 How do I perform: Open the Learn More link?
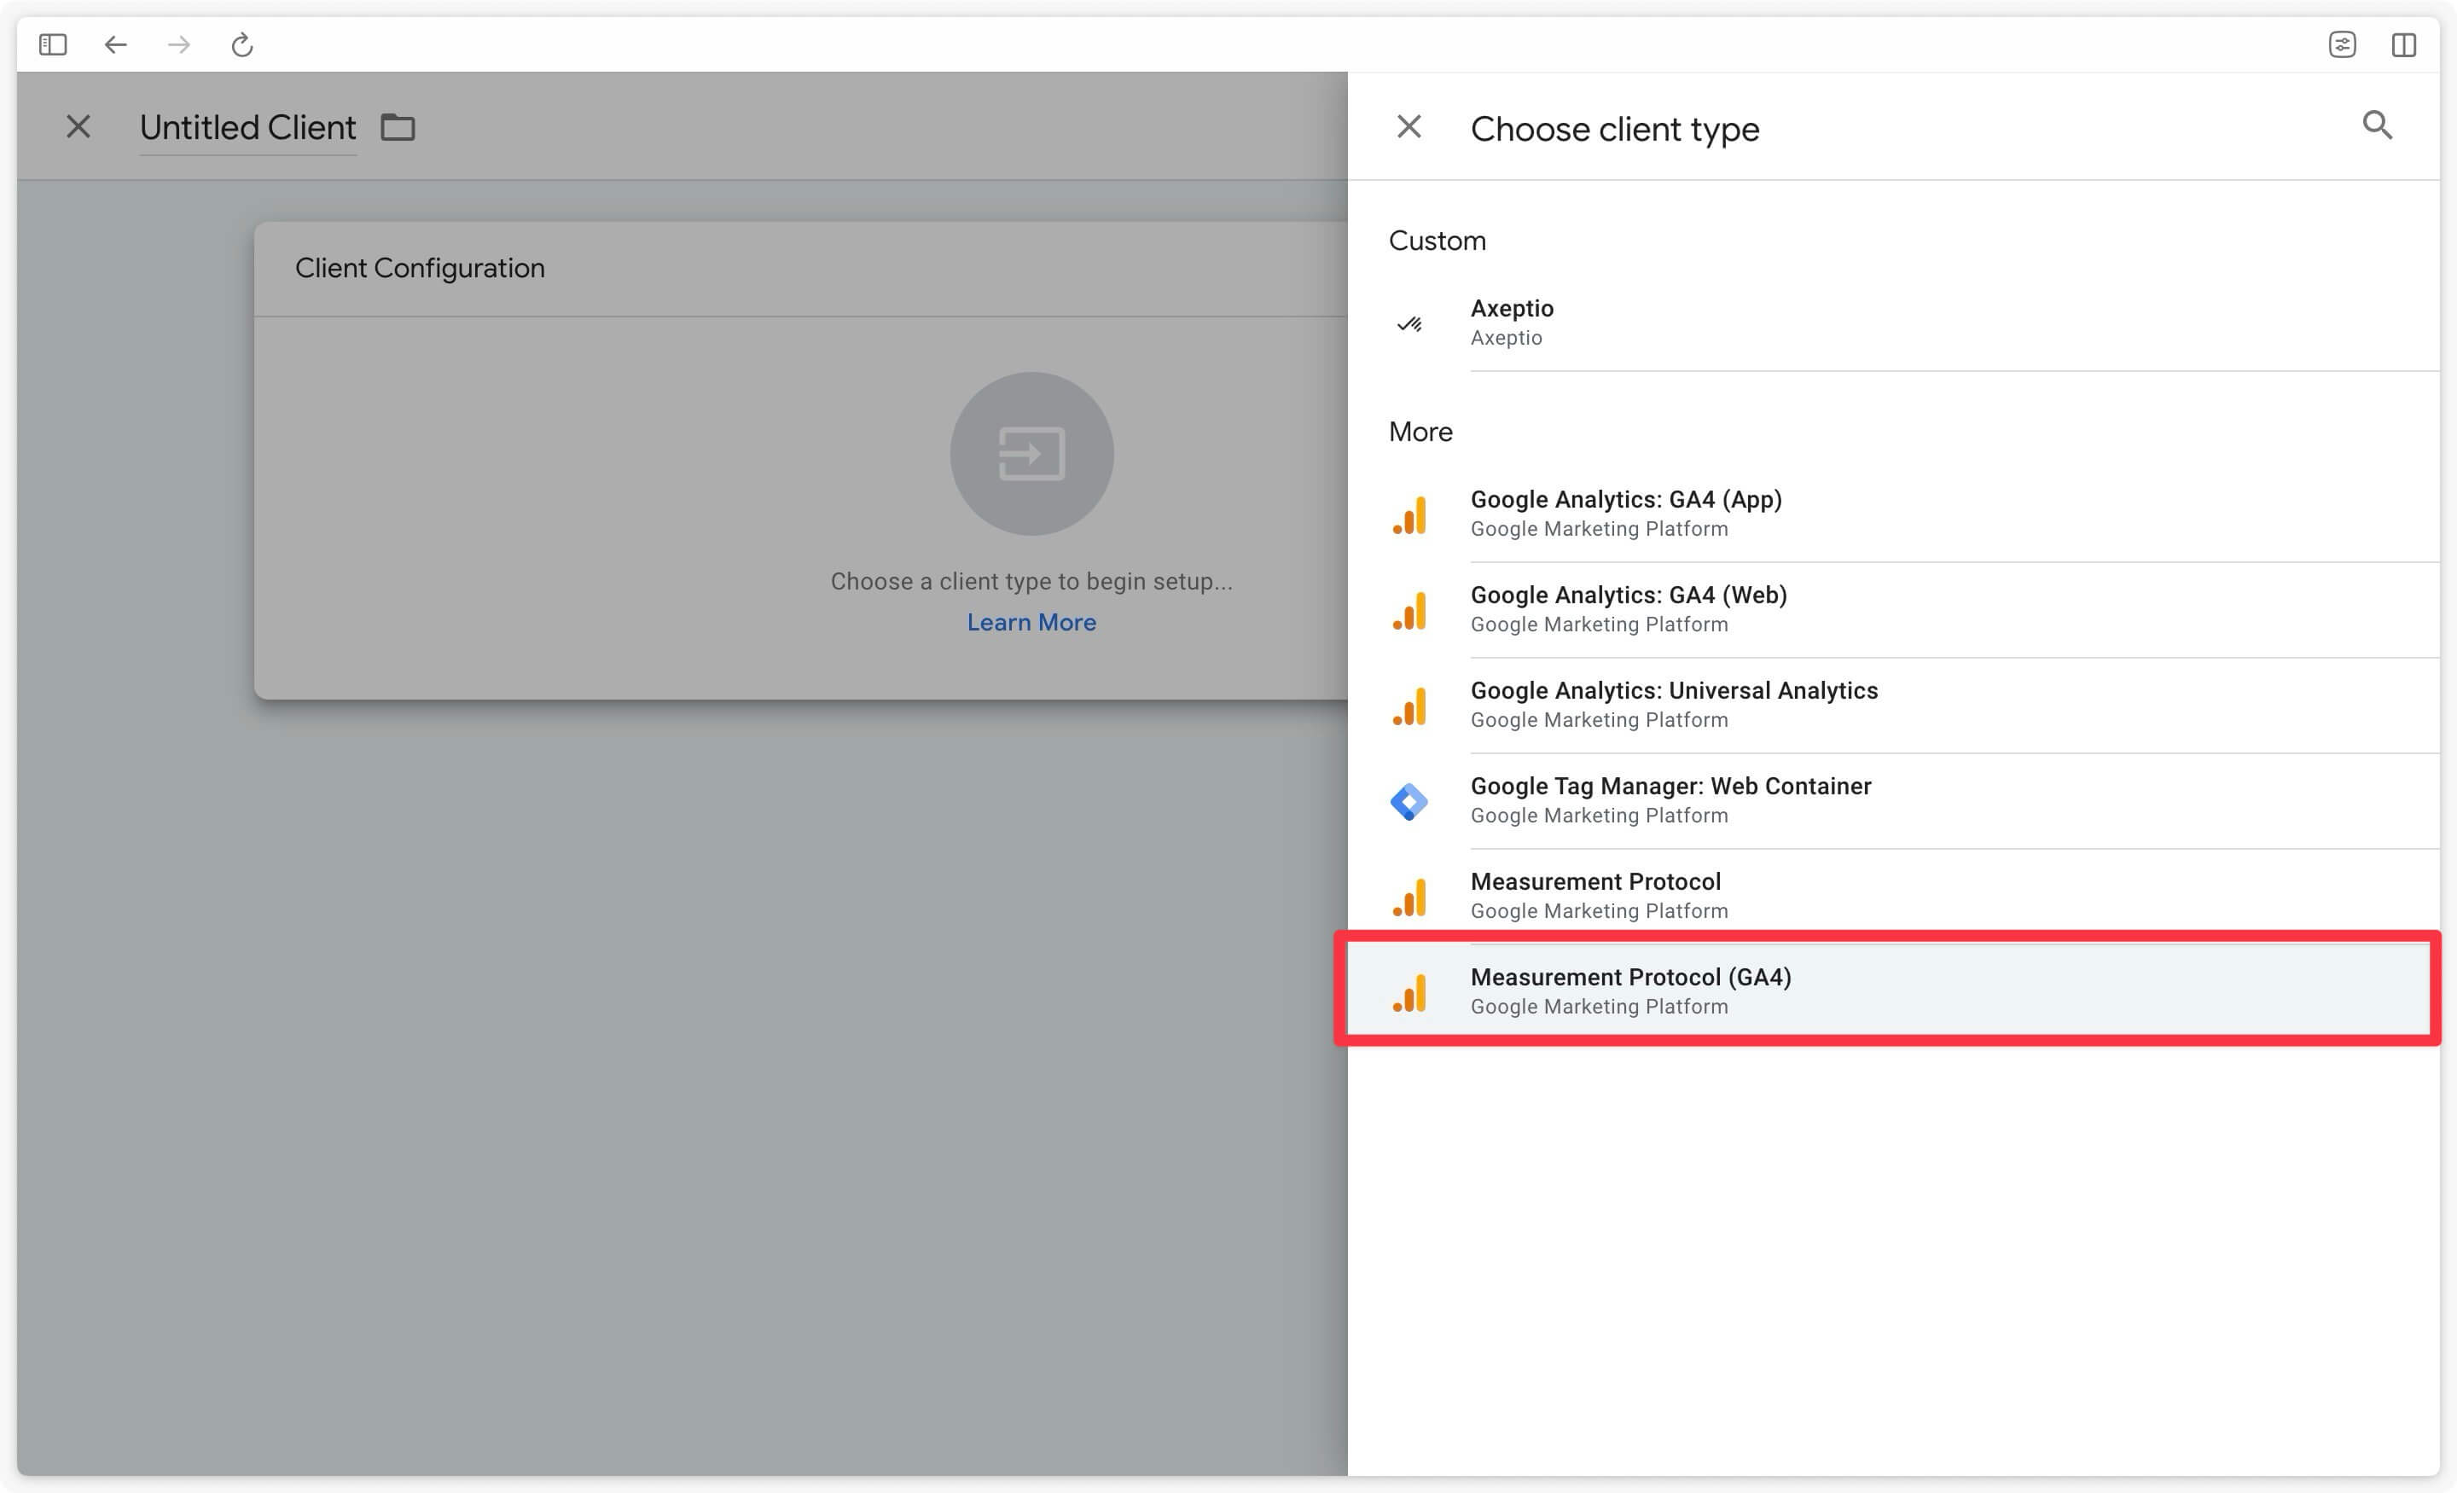tap(1031, 622)
